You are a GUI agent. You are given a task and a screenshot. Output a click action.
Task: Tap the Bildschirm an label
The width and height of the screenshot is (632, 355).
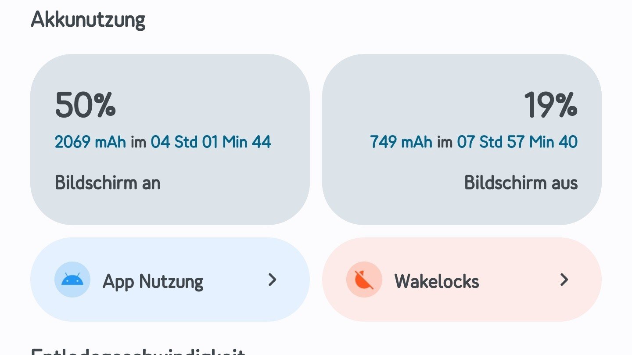108,183
